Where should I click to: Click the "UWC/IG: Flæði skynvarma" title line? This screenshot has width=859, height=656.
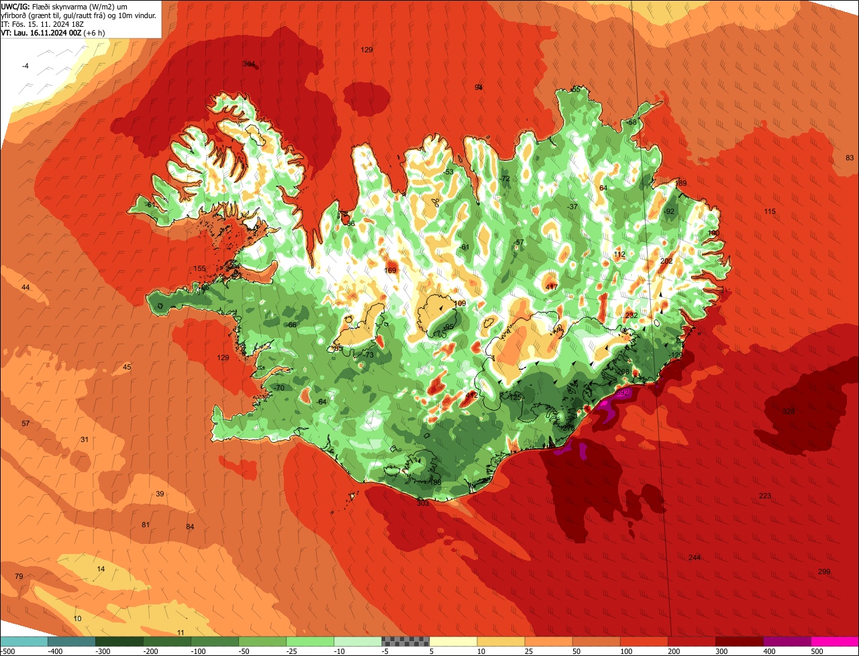64,6
